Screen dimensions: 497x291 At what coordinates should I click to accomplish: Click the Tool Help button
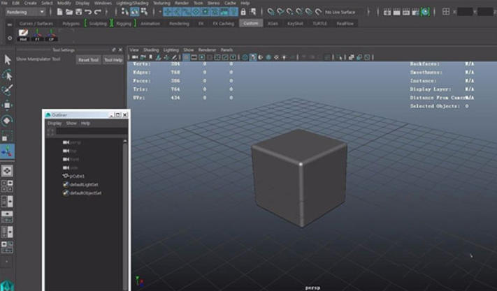click(x=113, y=60)
